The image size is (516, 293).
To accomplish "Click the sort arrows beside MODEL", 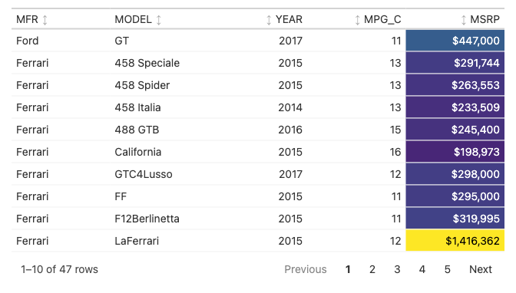I will click(159, 20).
